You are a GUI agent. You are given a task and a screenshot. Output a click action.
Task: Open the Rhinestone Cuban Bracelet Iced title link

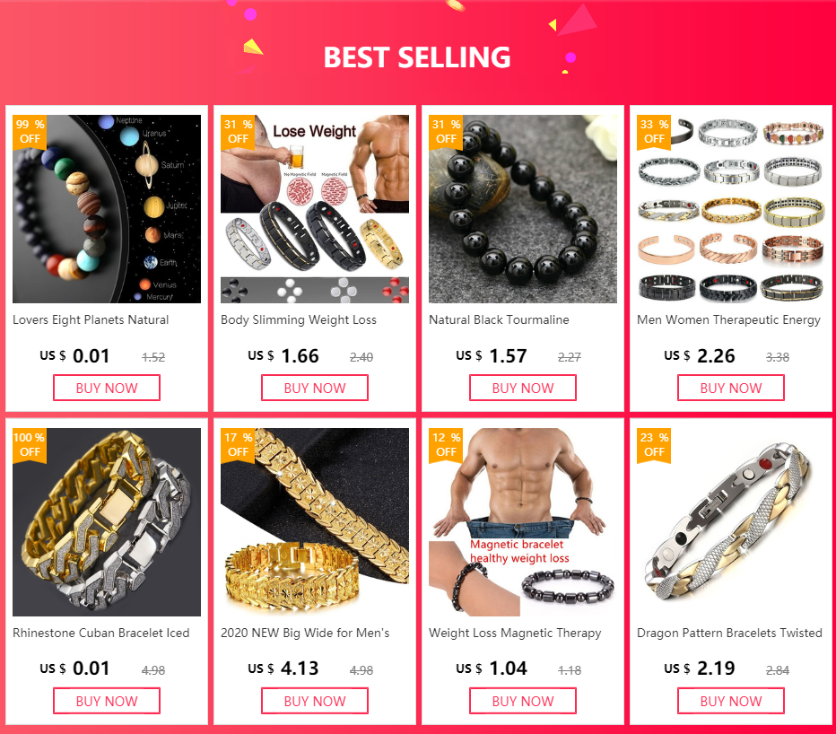(x=100, y=634)
